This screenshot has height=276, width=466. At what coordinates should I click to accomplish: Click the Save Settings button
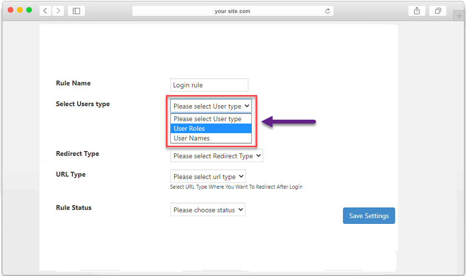(x=369, y=216)
